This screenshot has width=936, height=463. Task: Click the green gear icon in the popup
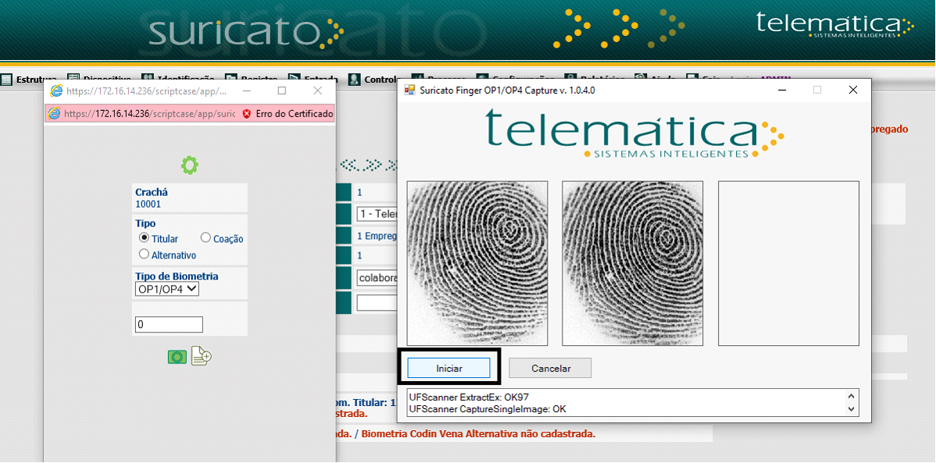(190, 166)
